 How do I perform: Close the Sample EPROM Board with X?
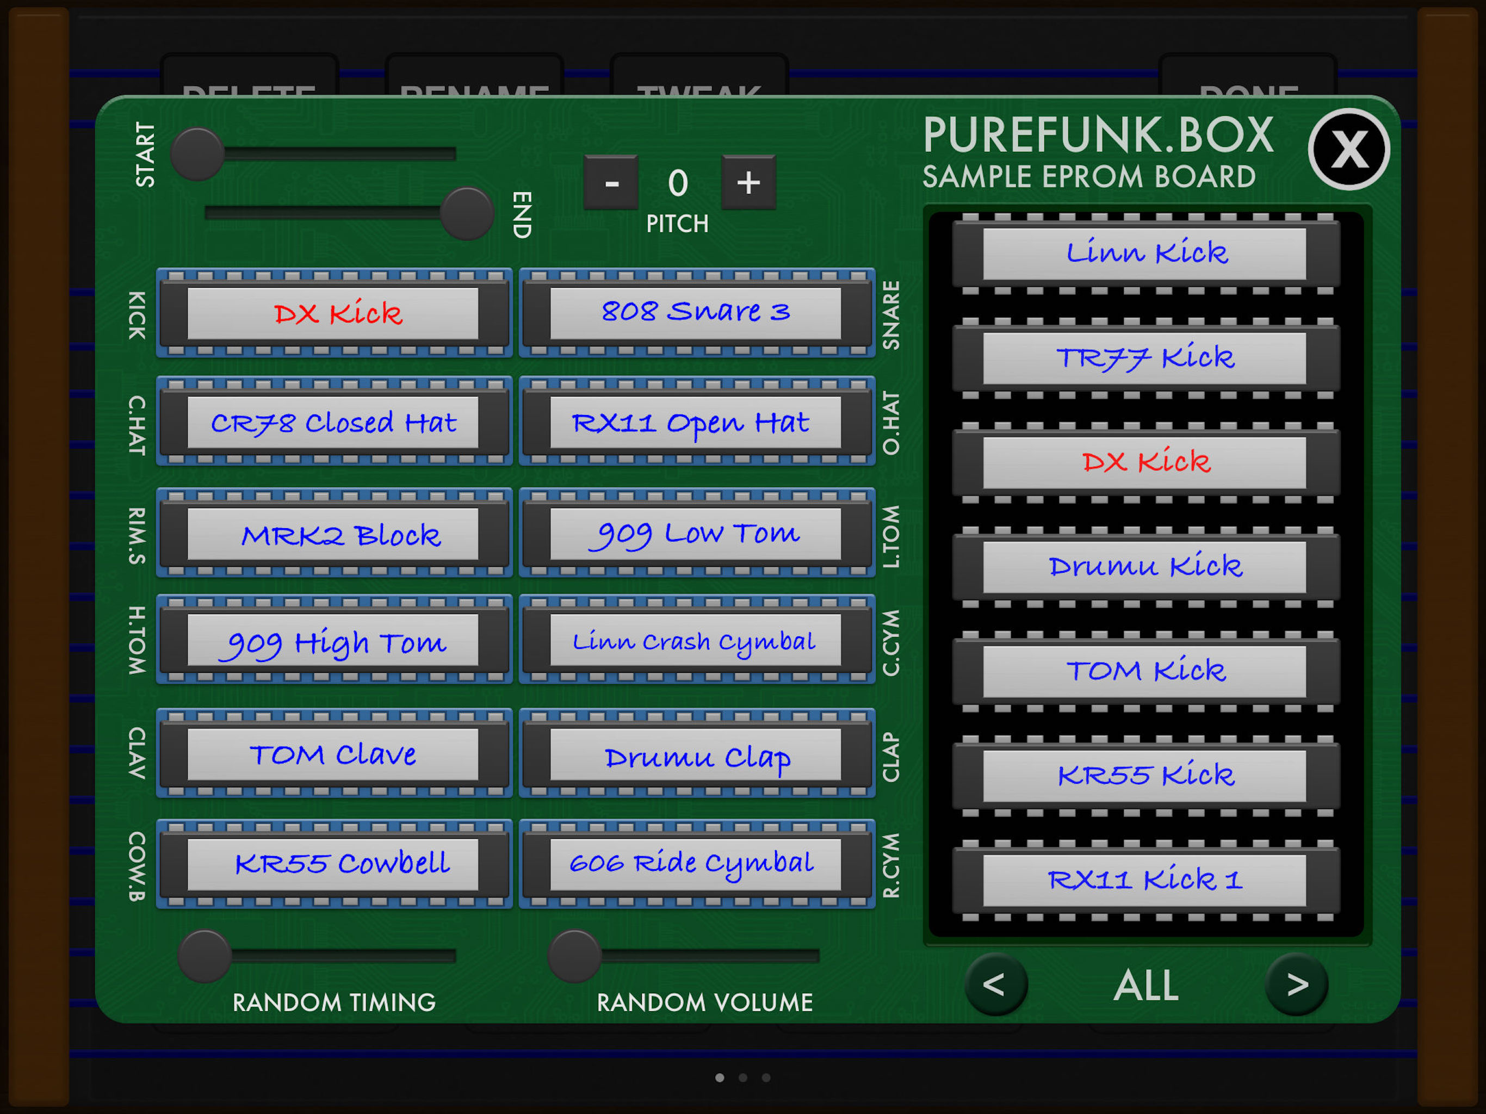(x=1348, y=148)
